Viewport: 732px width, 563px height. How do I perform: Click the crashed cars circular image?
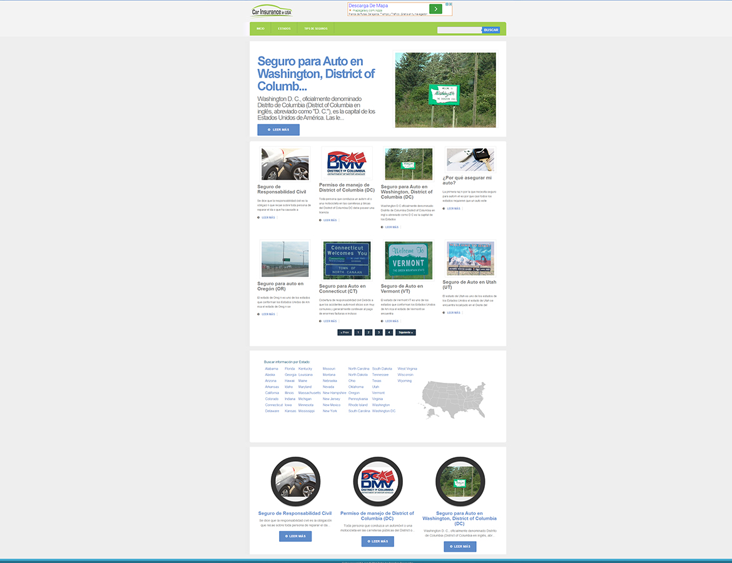tap(295, 482)
